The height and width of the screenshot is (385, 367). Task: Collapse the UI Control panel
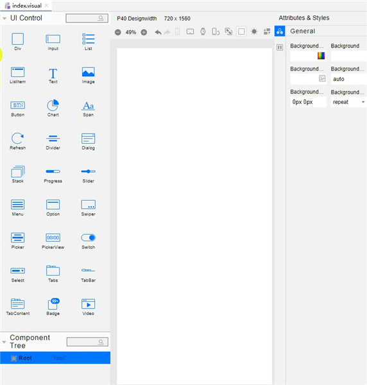coord(4,19)
